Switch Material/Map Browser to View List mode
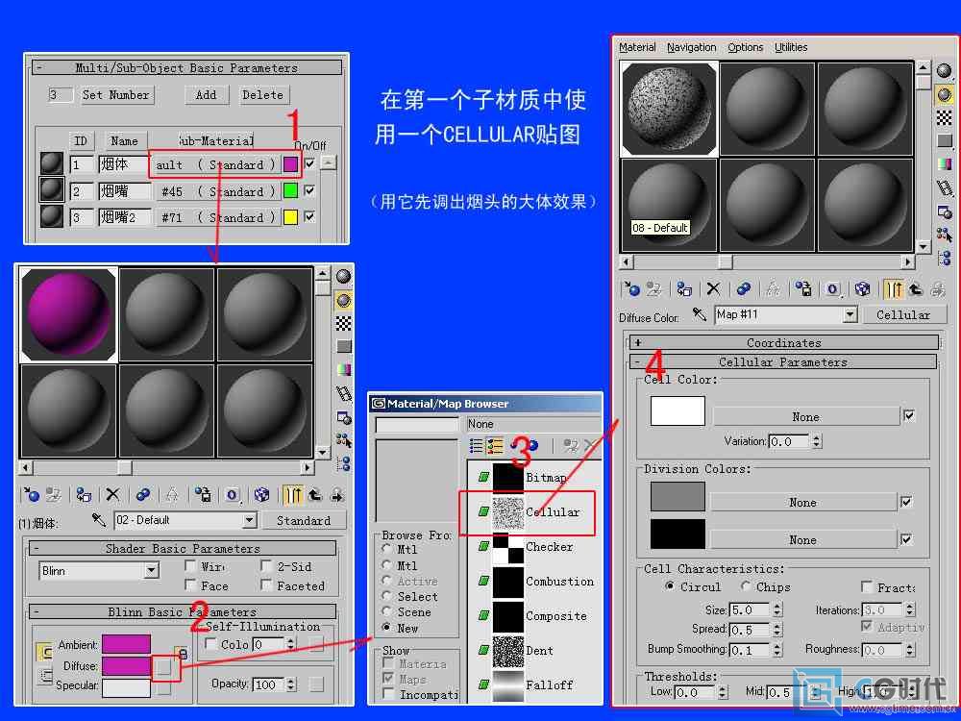Viewport: 961px width, 721px height. point(477,446)
